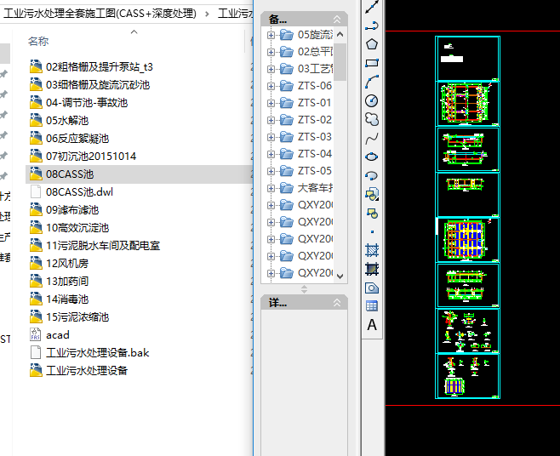The image size is (560, 456).
Task: Expand the ZTS-04 folder node
Action: point(271,154)
